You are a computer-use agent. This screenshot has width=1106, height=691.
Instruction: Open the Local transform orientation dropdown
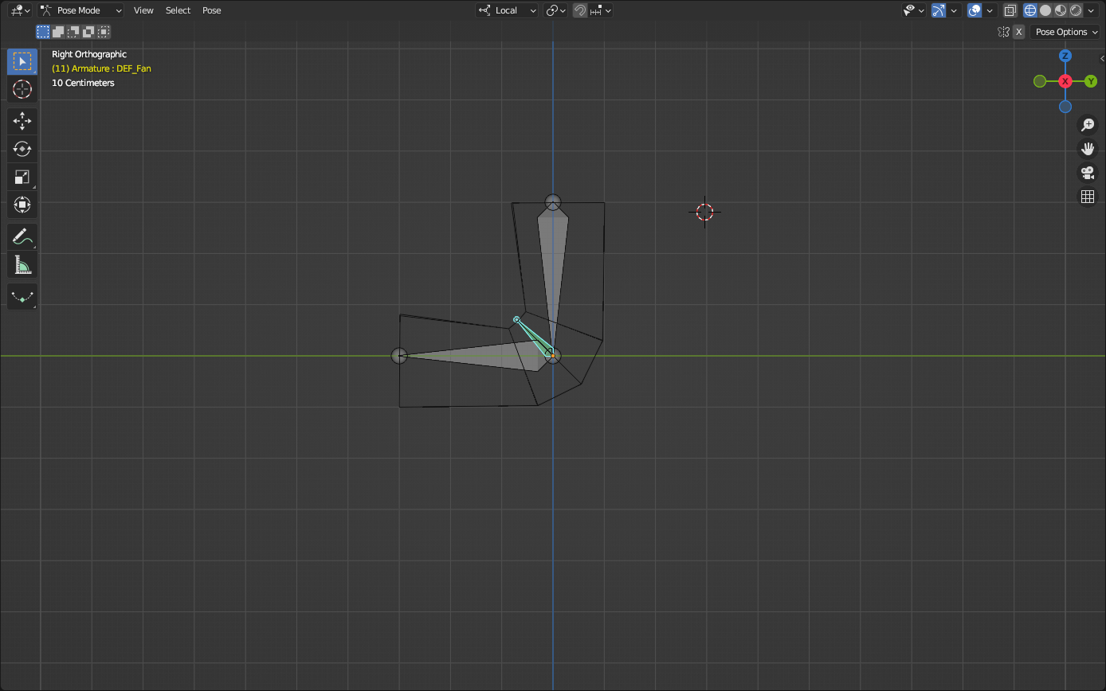tap(507, 10)
